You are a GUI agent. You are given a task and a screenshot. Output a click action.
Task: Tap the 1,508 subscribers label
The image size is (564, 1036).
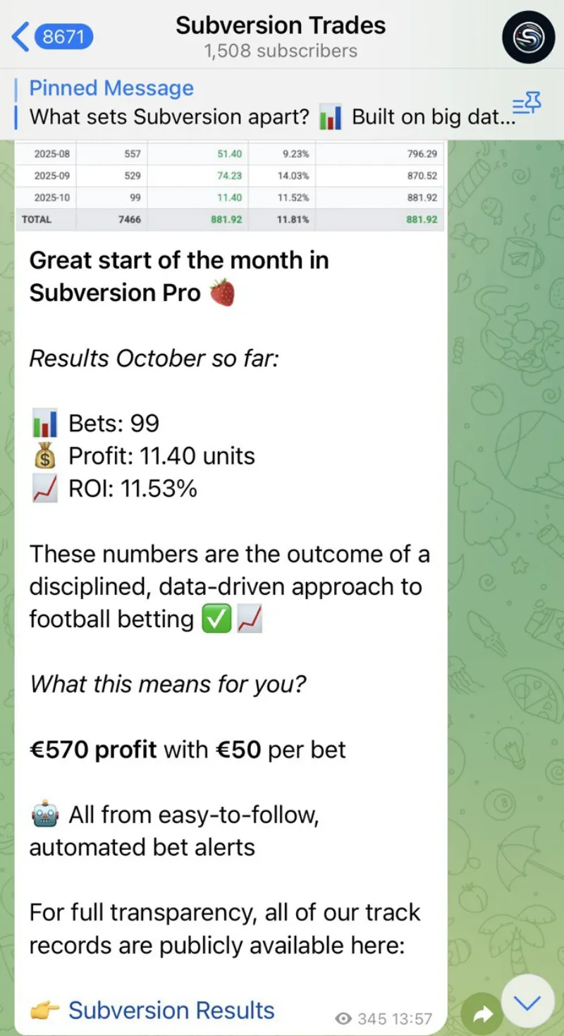(x=280, y=51)
